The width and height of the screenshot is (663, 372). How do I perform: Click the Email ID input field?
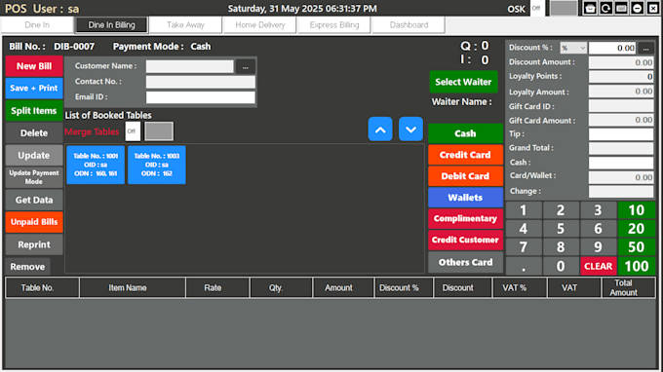point(201,97)
